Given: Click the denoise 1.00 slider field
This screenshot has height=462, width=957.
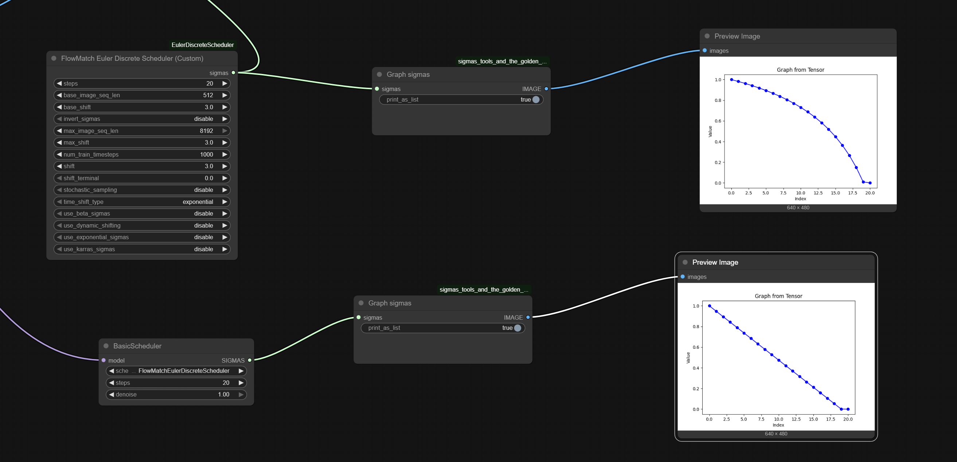Looking at the screenshot, I should click(x=176, y=394).
